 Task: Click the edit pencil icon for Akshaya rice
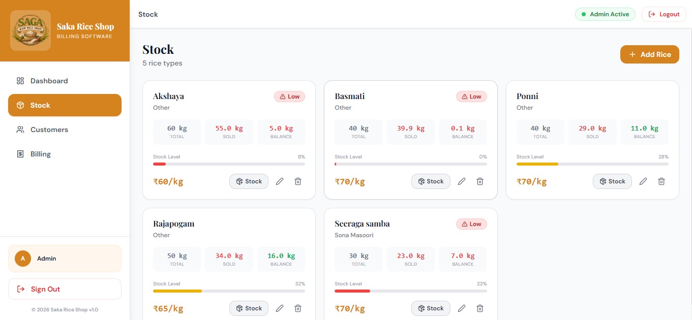point(280,181)
